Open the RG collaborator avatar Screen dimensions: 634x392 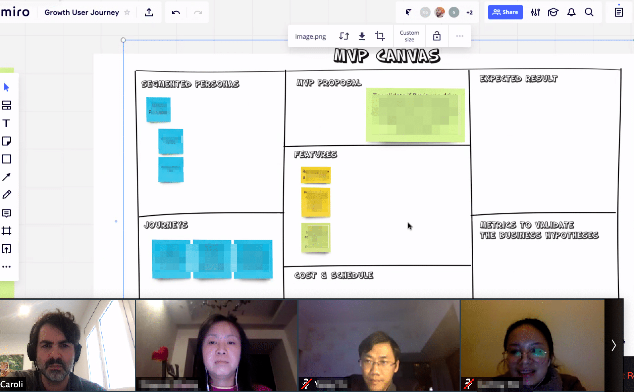(425, 12)
